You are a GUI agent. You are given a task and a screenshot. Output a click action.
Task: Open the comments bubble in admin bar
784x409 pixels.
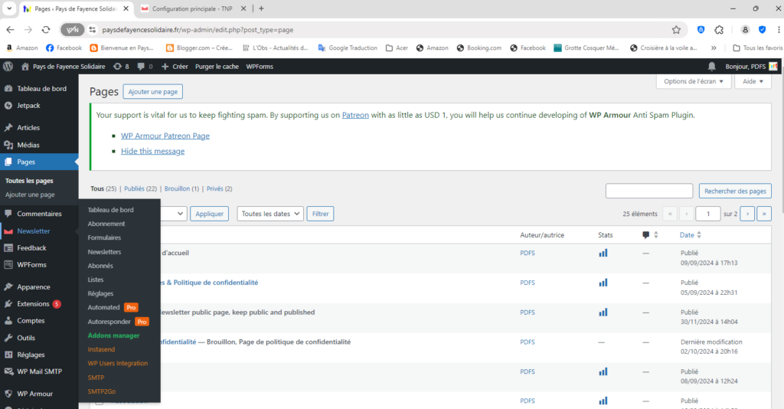point(143,67)
